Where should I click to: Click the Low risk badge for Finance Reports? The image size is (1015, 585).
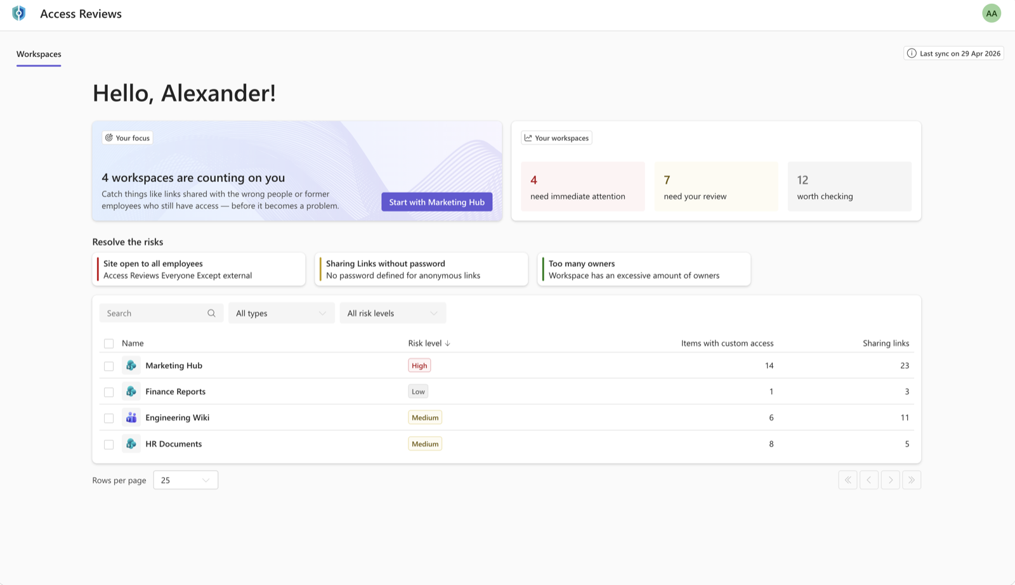418,392
